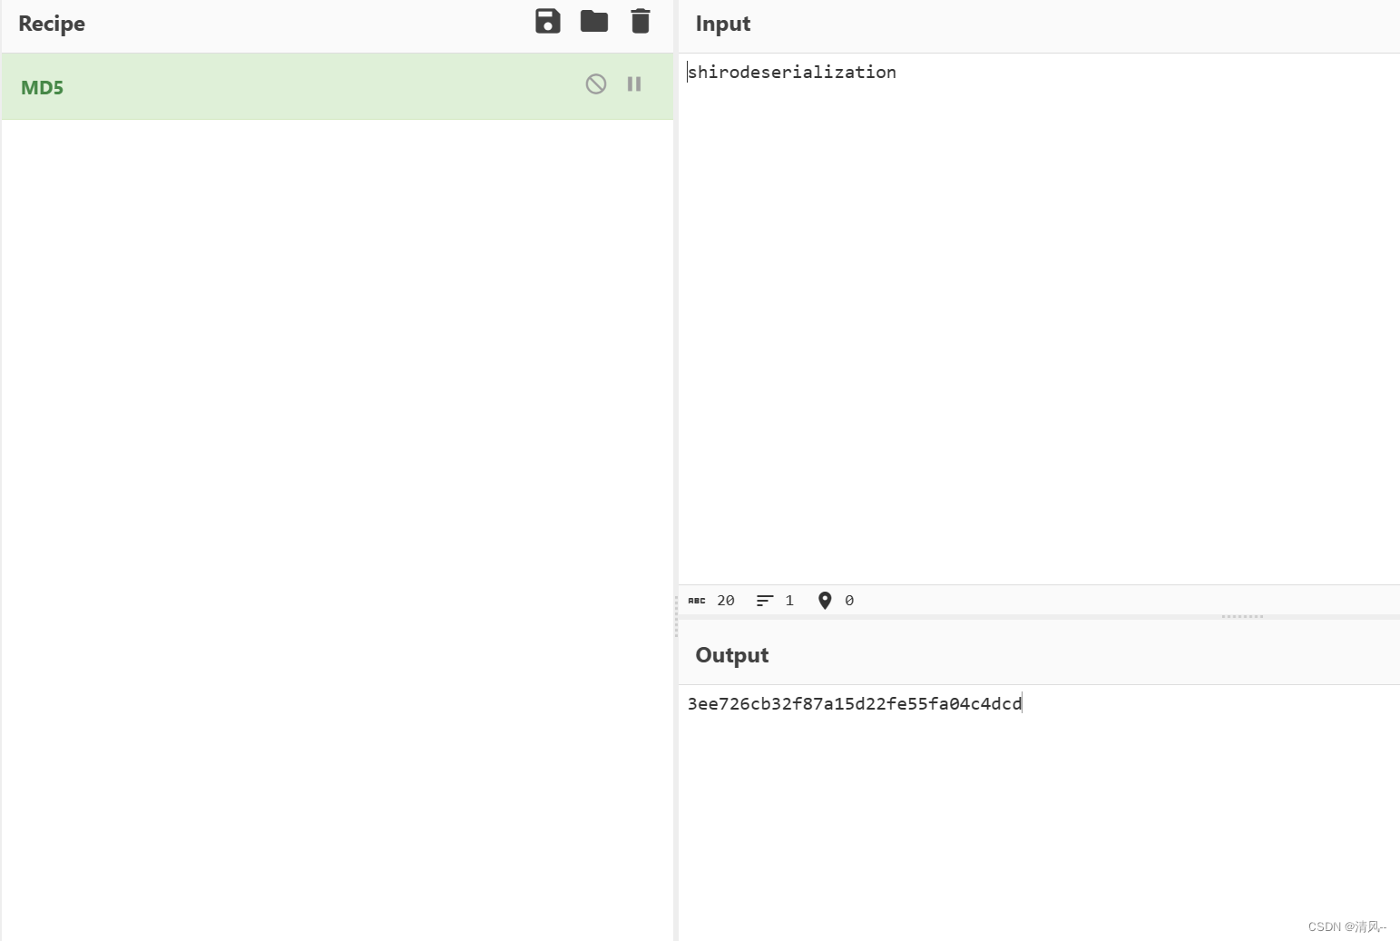Click the Input panel heading
The width and height of the screenshot is (1400, 941).
[x=723, y=24]
